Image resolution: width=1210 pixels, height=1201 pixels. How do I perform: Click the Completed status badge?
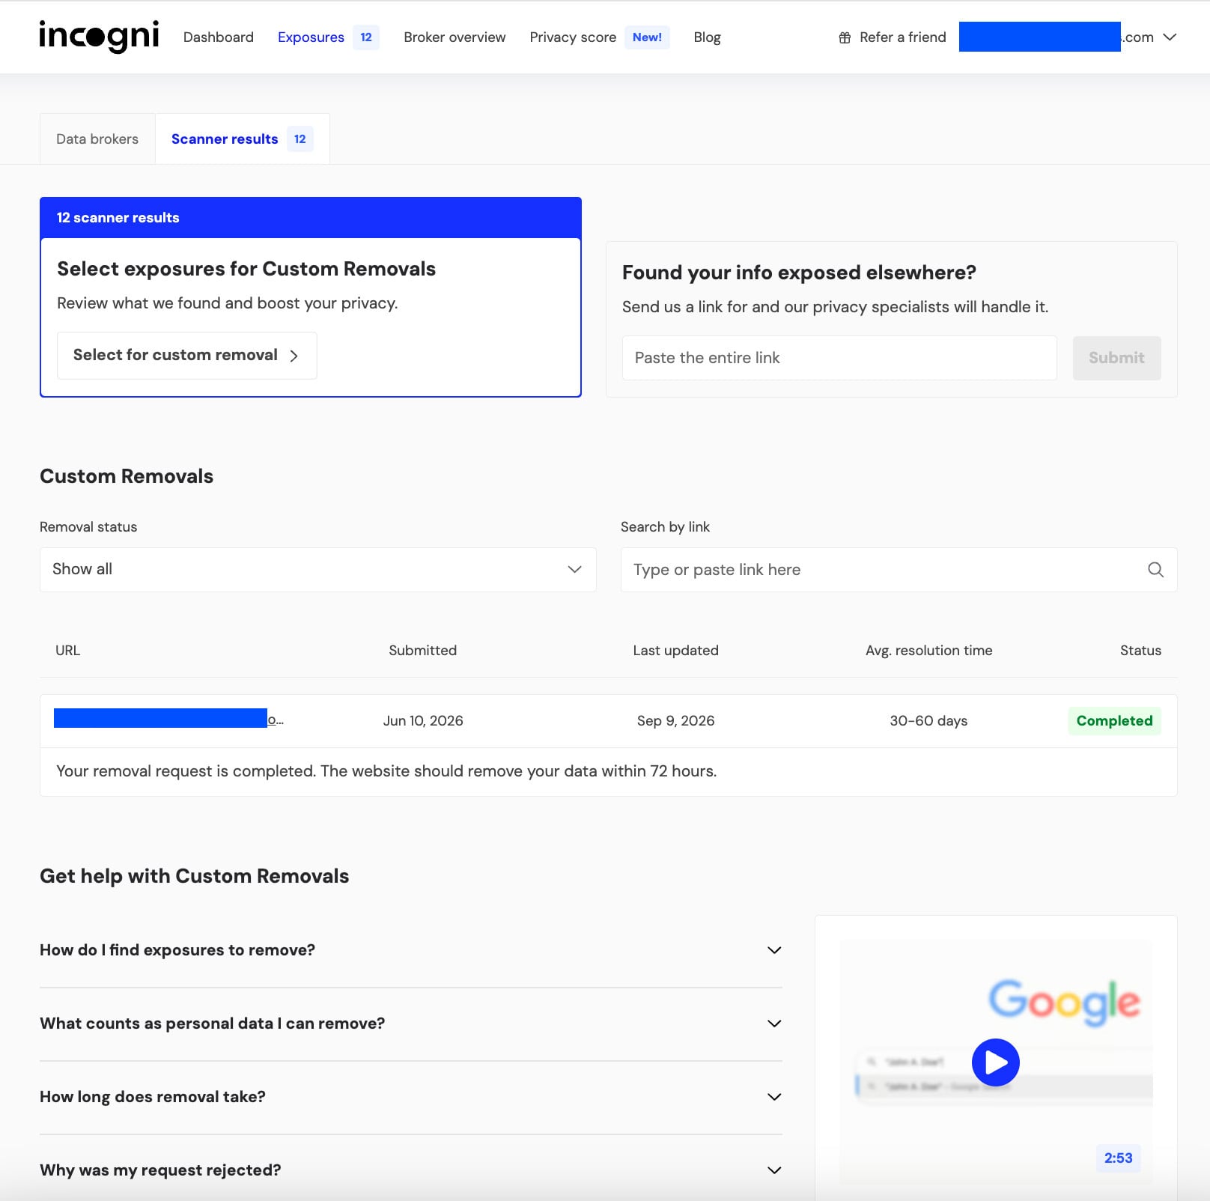[1114, 721]
